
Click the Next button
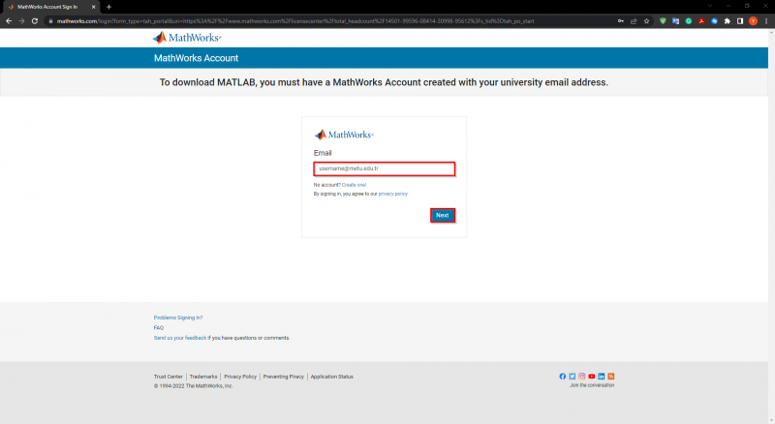click(442, 215)
